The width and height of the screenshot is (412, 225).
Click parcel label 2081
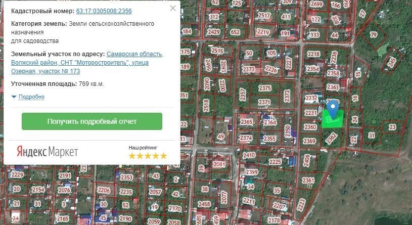219,164
